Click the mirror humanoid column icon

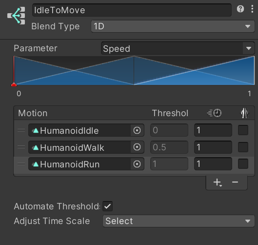[x=244, y=113]
